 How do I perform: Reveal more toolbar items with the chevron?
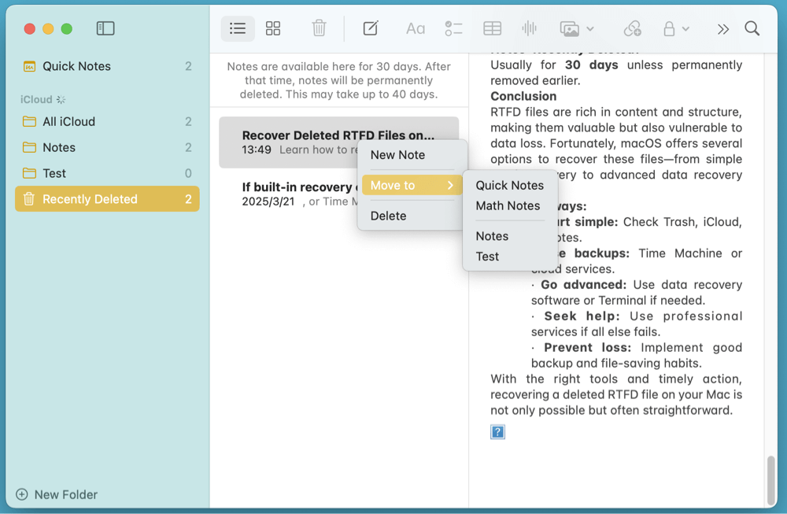tap(722, 28)
